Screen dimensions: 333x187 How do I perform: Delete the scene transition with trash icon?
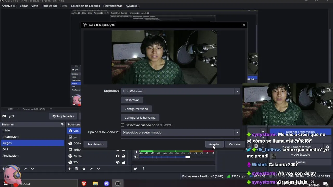point(256,146)
